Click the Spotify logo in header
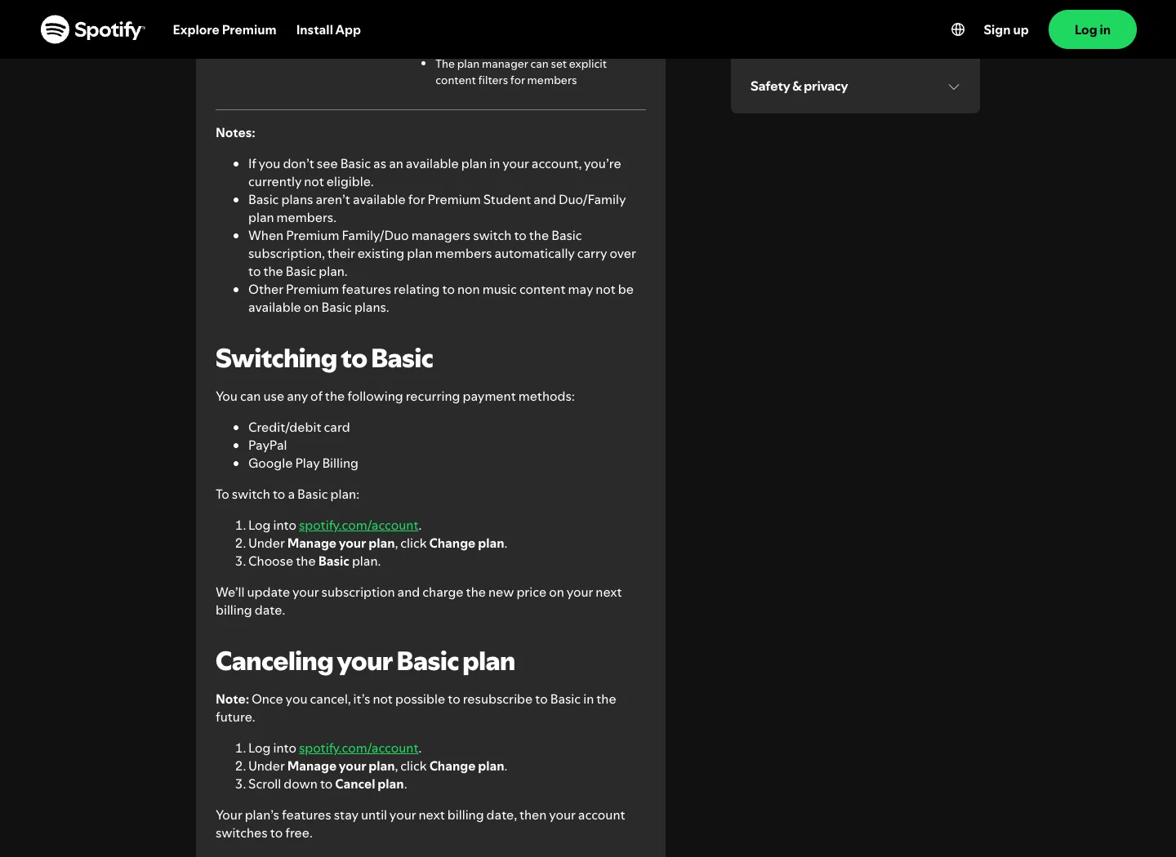The width and height of the screenshot is (1176, 857). pos(92,29)
